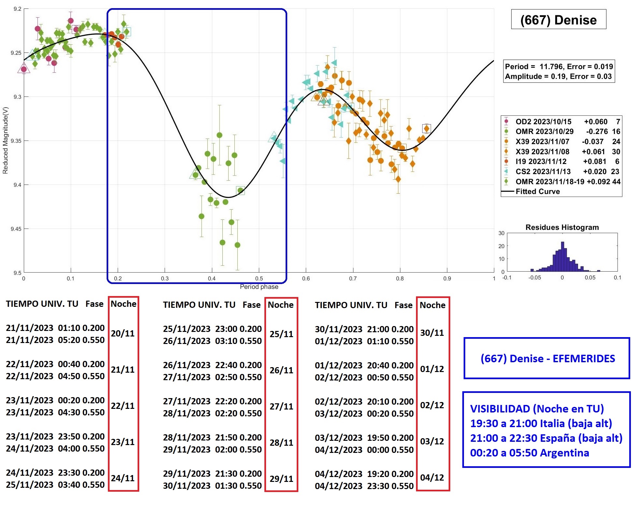This screenshot has width=640, height=507.
Task: Click legend entry 'OD2 2023/10/15'
Action: pyautogui.click(x=561, y=122)
